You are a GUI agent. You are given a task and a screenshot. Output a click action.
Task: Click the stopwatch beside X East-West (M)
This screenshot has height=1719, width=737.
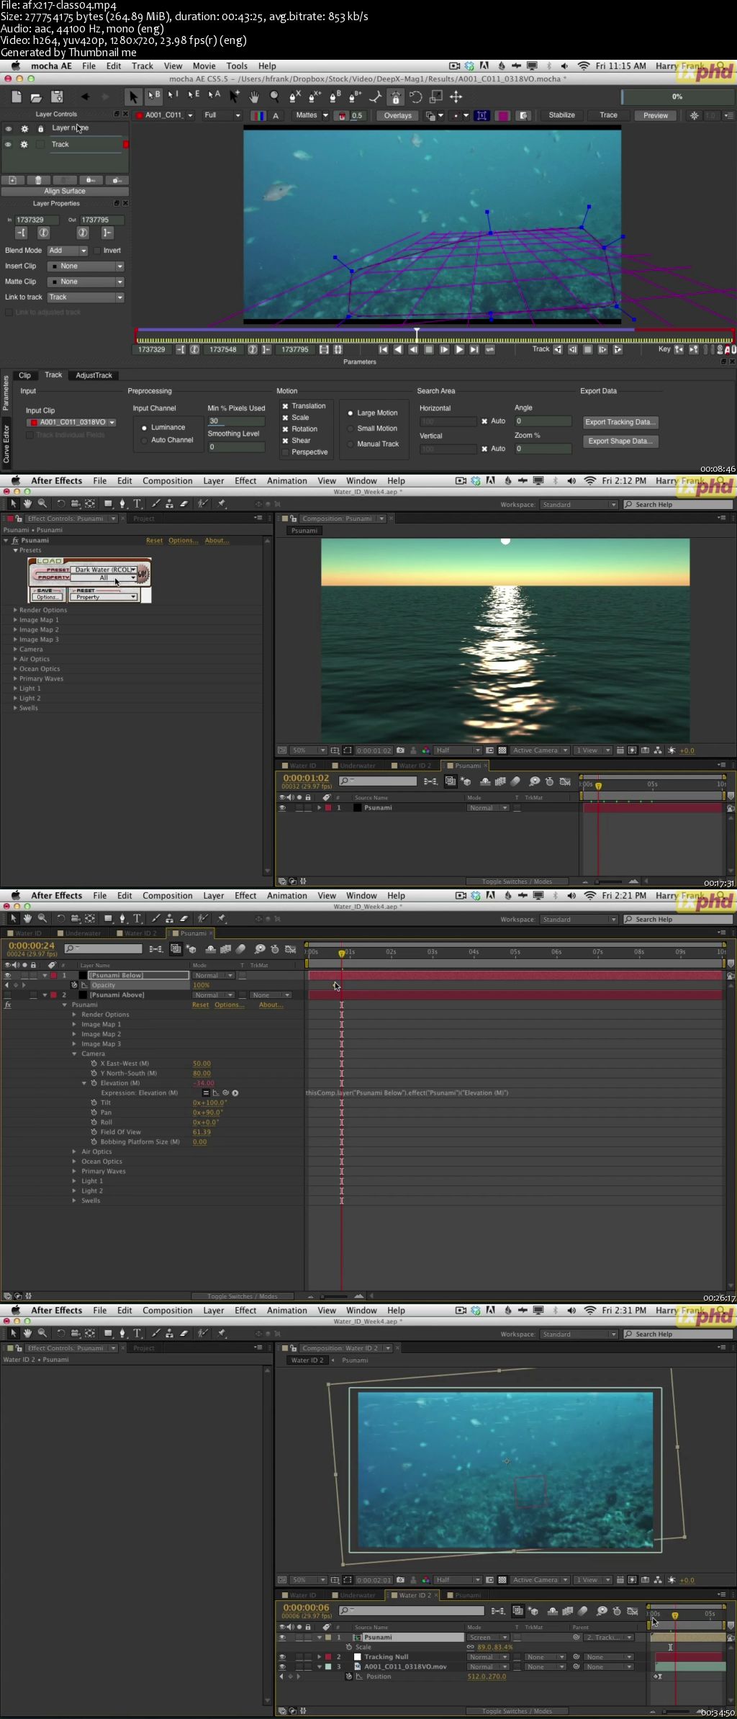(94, 1063)
